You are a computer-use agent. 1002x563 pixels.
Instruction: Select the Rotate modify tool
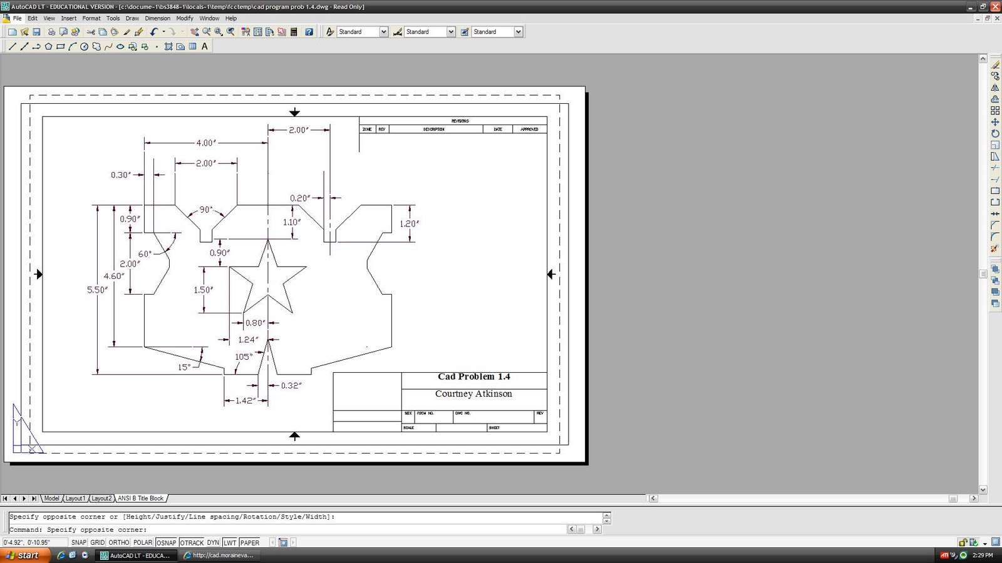point(996,134)
